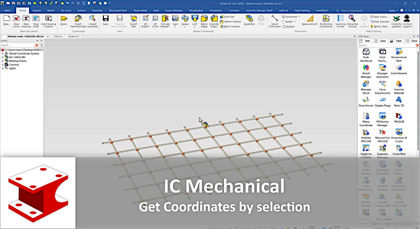This screenshot has width=420, height=229.
Task: Pin the Scene panel open
Action: click(x=41, y=41)
